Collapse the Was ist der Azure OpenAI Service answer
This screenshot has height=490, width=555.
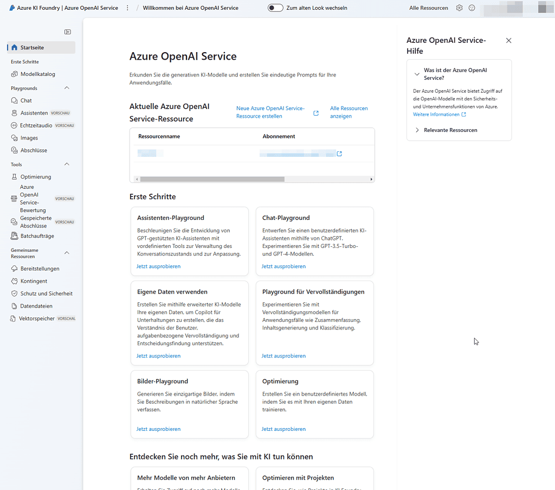pos(416,74)
